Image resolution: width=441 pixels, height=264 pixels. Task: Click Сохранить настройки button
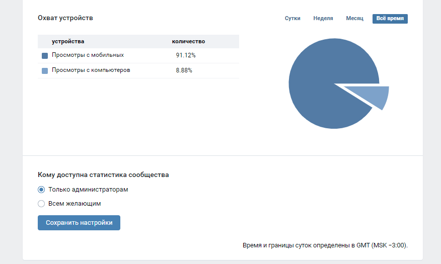[x=79, y=223]
